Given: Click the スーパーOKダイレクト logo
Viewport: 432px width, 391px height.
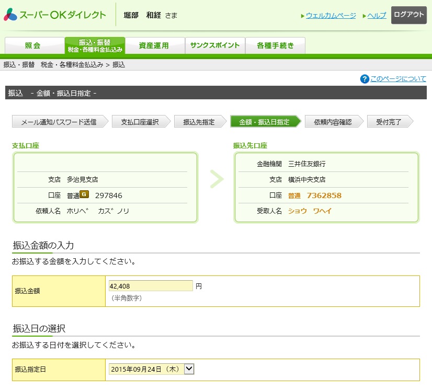Looking at the screenshot, I should [55, 15].
